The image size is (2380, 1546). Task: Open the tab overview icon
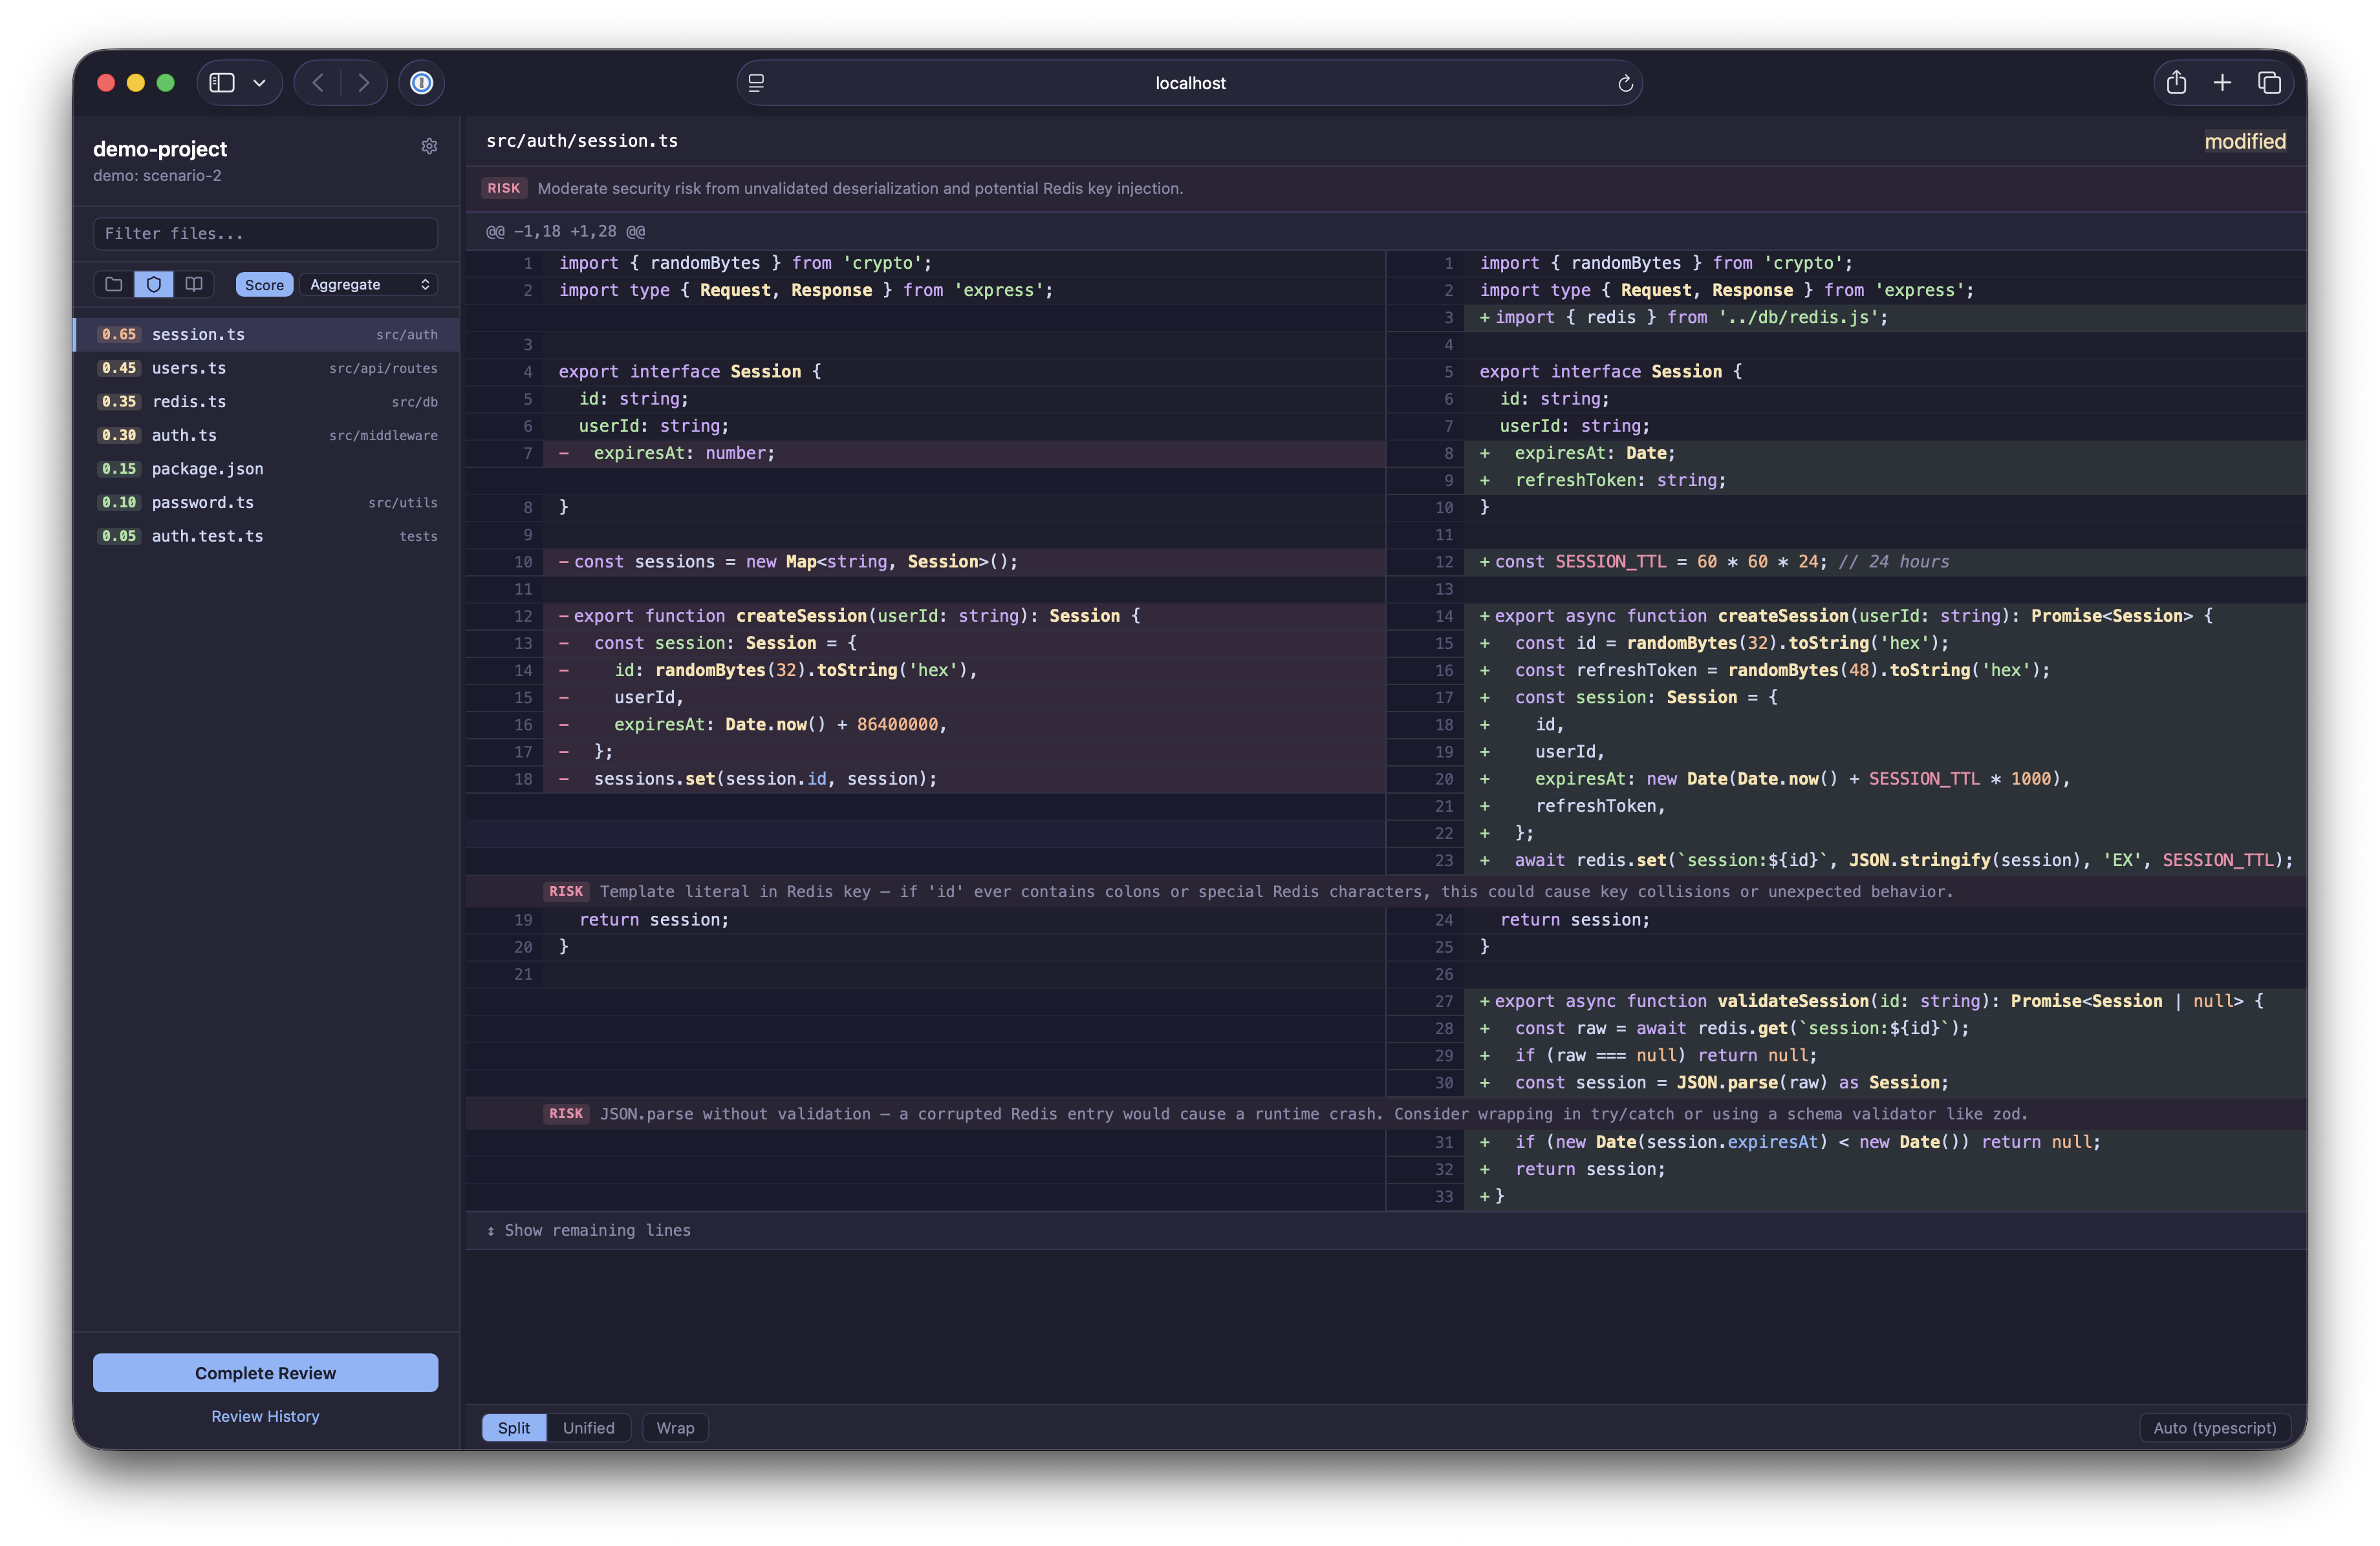click(2269, 83)
